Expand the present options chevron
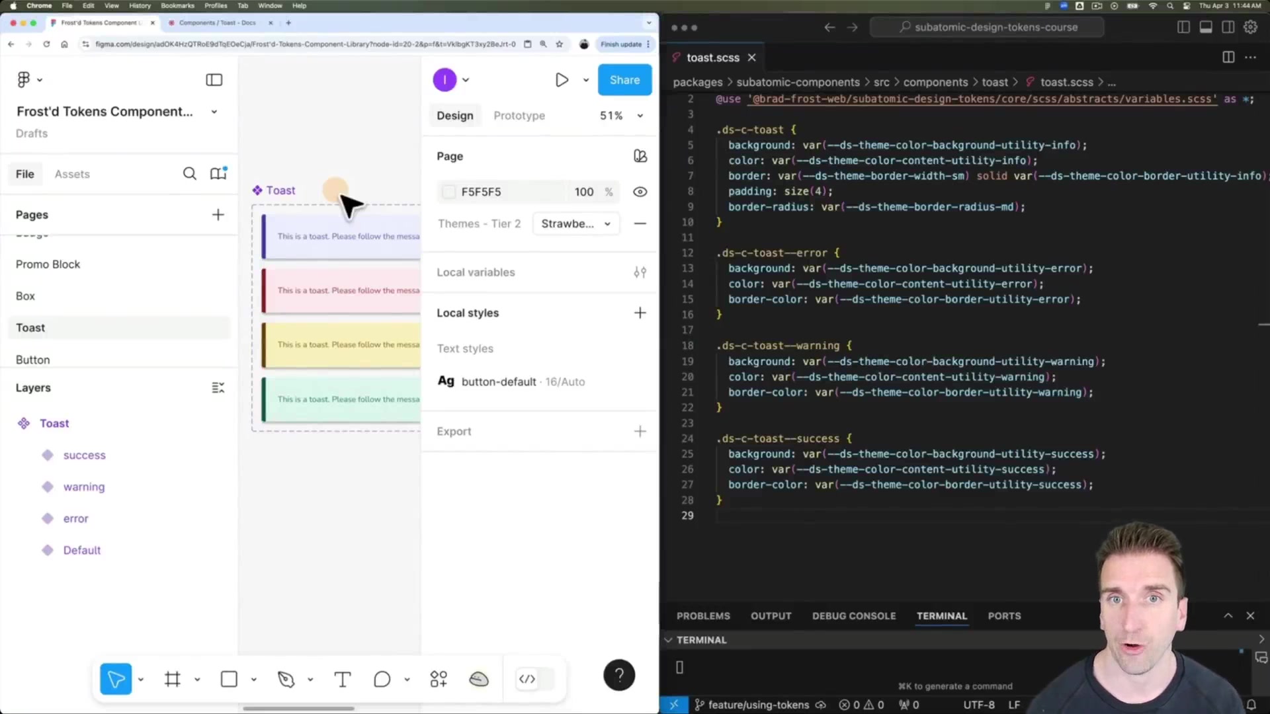The height and width of the screenshot is (714, 1270). point(585,80)
